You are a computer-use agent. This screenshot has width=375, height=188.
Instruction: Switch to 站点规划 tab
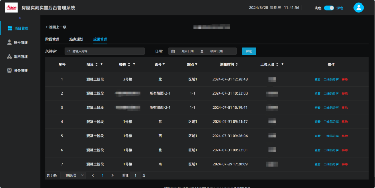coord(76,39)
